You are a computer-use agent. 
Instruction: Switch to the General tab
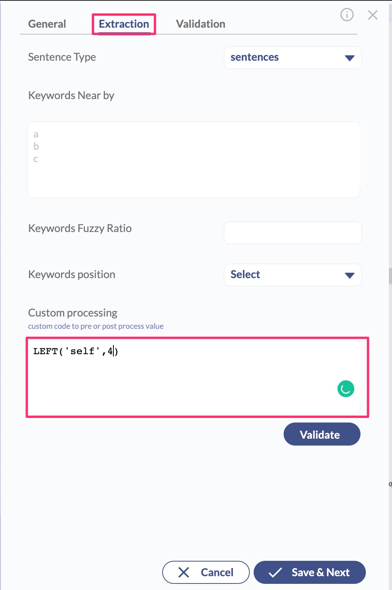tap(47, 24)
